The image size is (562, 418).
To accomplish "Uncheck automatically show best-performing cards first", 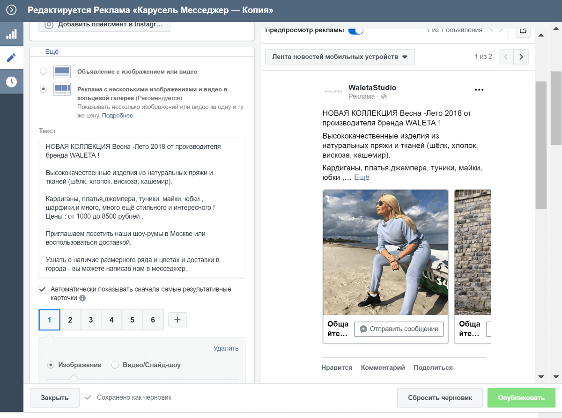I will coord(43,289).
